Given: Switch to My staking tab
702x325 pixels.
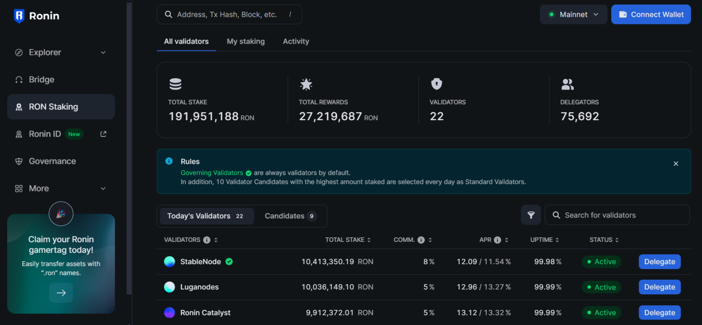Looking at the screenshot, I should pos(246,41).
